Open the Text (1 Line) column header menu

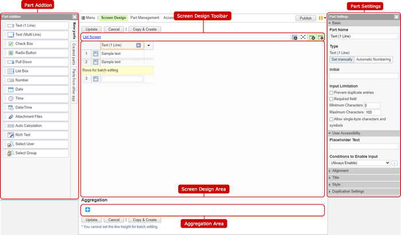point(139,45)
